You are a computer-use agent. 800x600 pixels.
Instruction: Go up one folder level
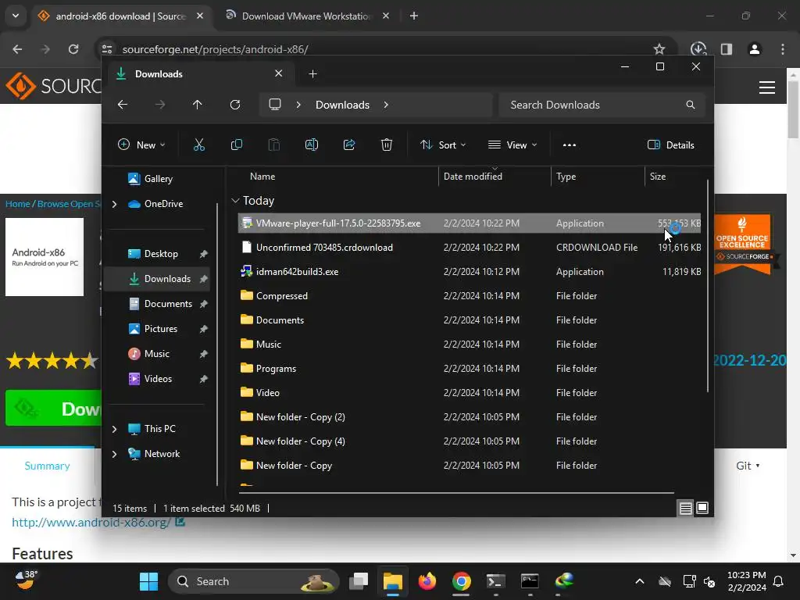(x=198, y=105)
